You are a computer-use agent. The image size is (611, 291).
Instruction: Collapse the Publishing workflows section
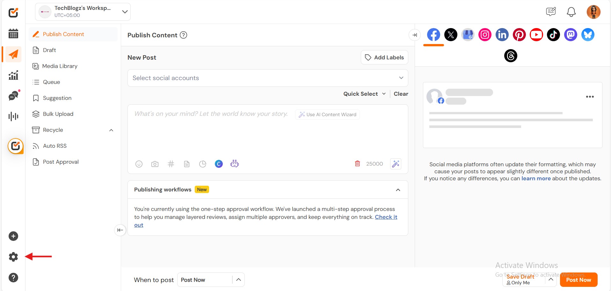tap(398, 190)
